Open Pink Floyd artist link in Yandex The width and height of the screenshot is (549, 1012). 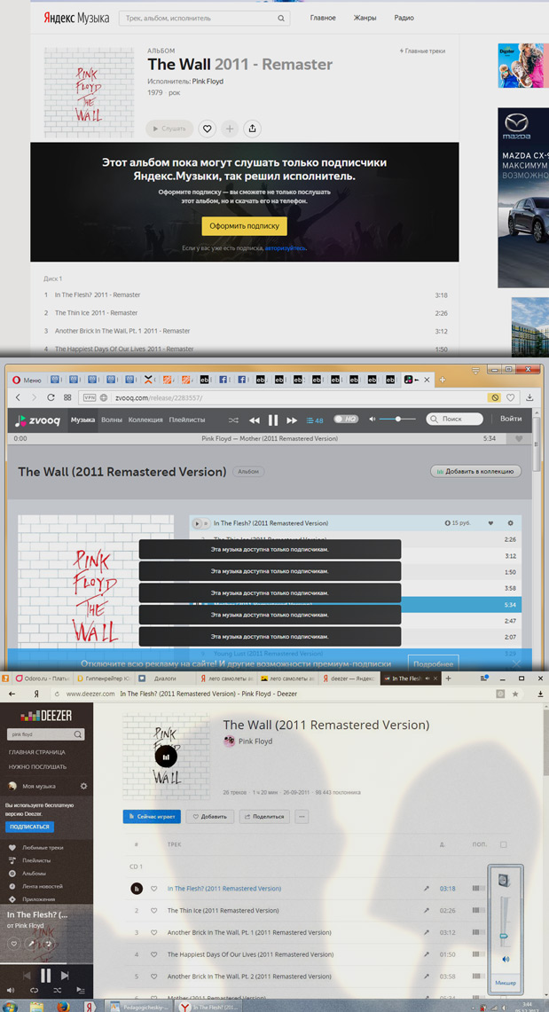click(207, 82)
